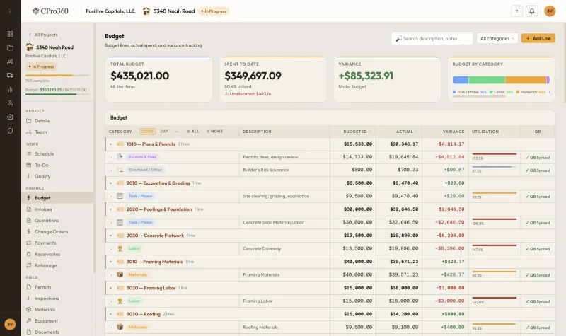Expand the collapsed left rail arrow

click(10, 11)
